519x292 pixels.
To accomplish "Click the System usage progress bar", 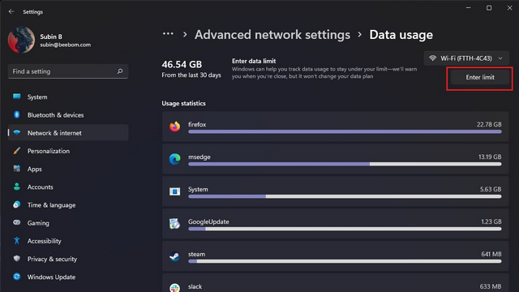I will [x=345, y=196].
